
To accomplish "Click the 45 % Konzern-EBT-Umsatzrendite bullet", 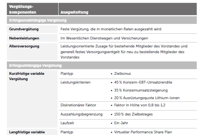I will click(x=143, y=82).
